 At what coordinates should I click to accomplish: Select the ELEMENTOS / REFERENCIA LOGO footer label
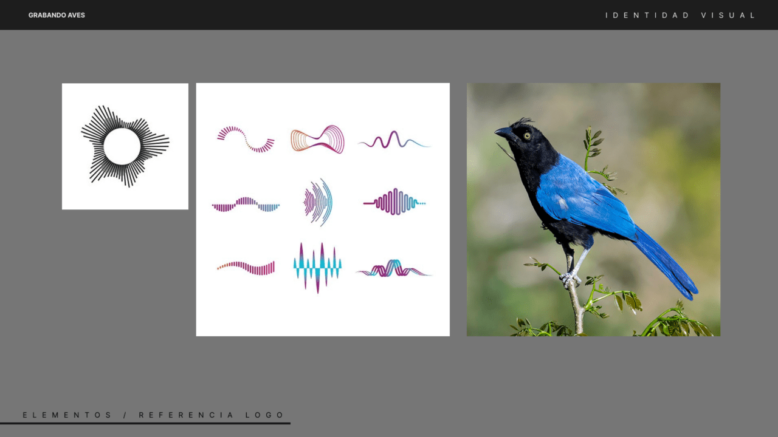(x=154, y=415)
